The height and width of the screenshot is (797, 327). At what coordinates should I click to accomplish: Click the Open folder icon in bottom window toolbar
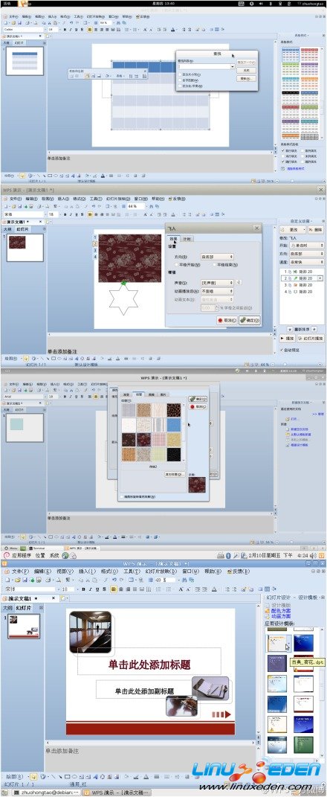pyautogui.click(x=17, y=580)
